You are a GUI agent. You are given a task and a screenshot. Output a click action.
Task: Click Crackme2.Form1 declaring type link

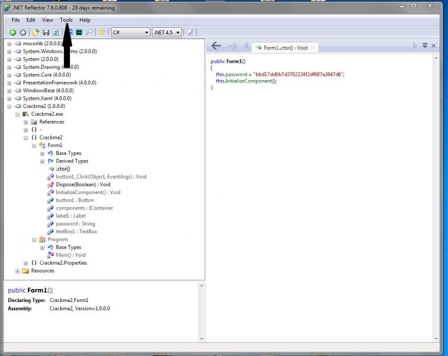tap(69, 300)
